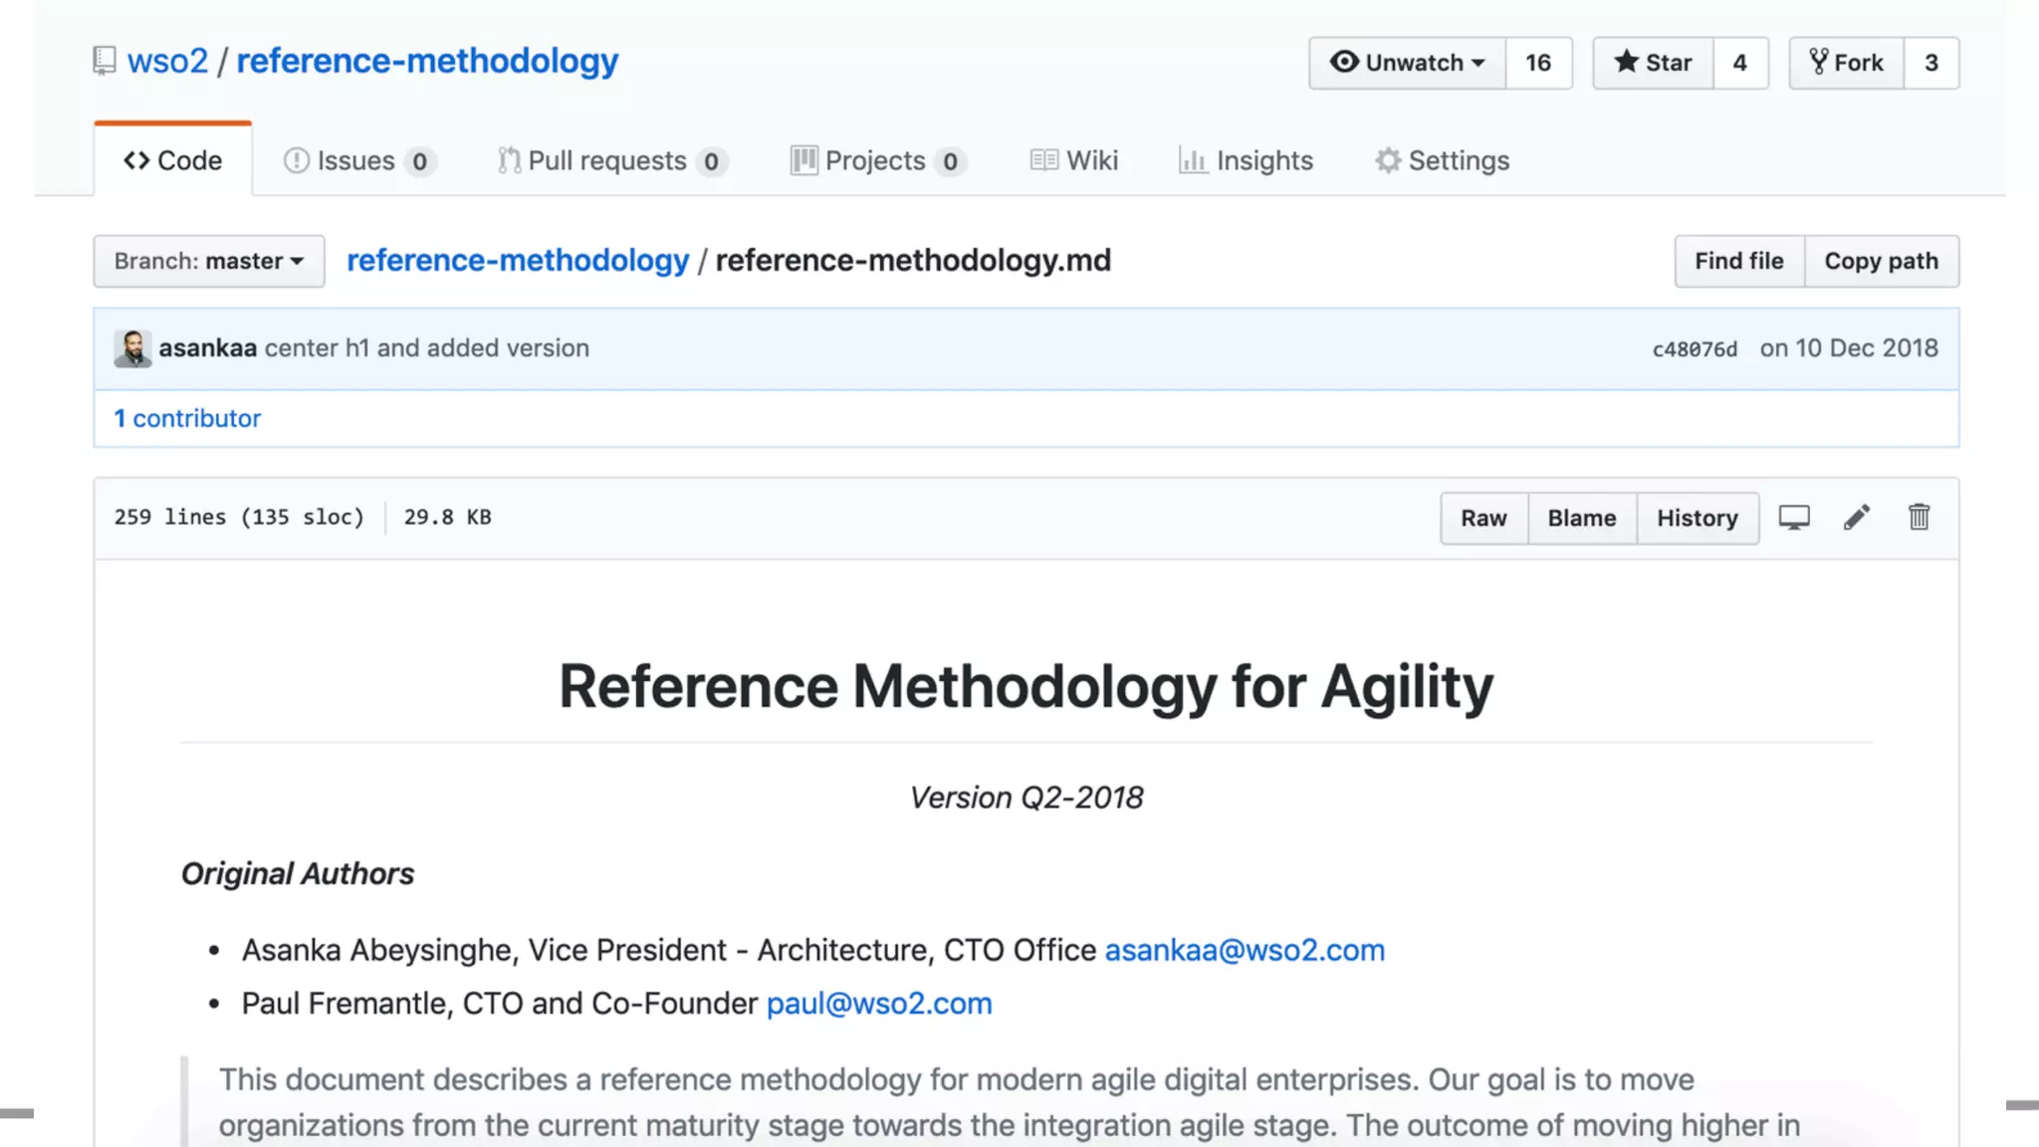
Task: Open commit hash c48076d link
Action: coord(1695,349)
